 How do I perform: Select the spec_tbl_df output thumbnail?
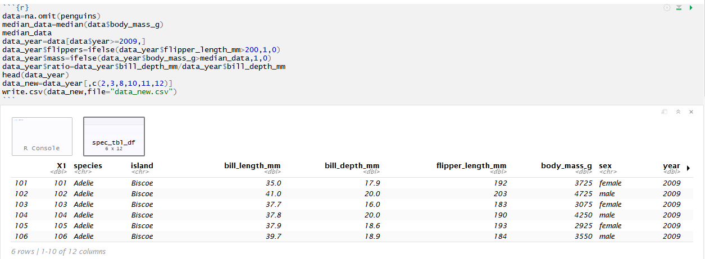(114, 136)
